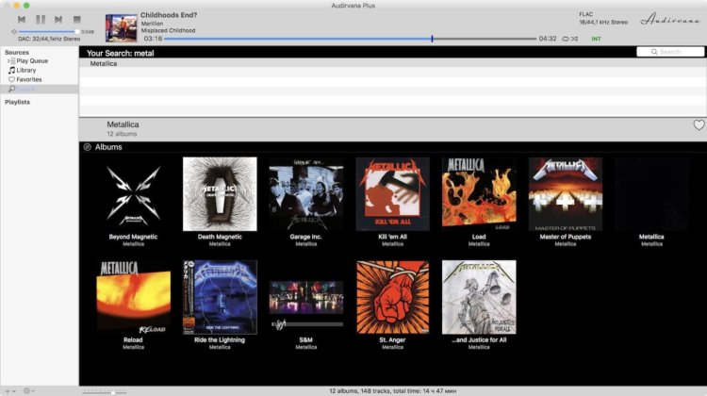
Task: Toggle shuffle mode
Action: point(574,39)
